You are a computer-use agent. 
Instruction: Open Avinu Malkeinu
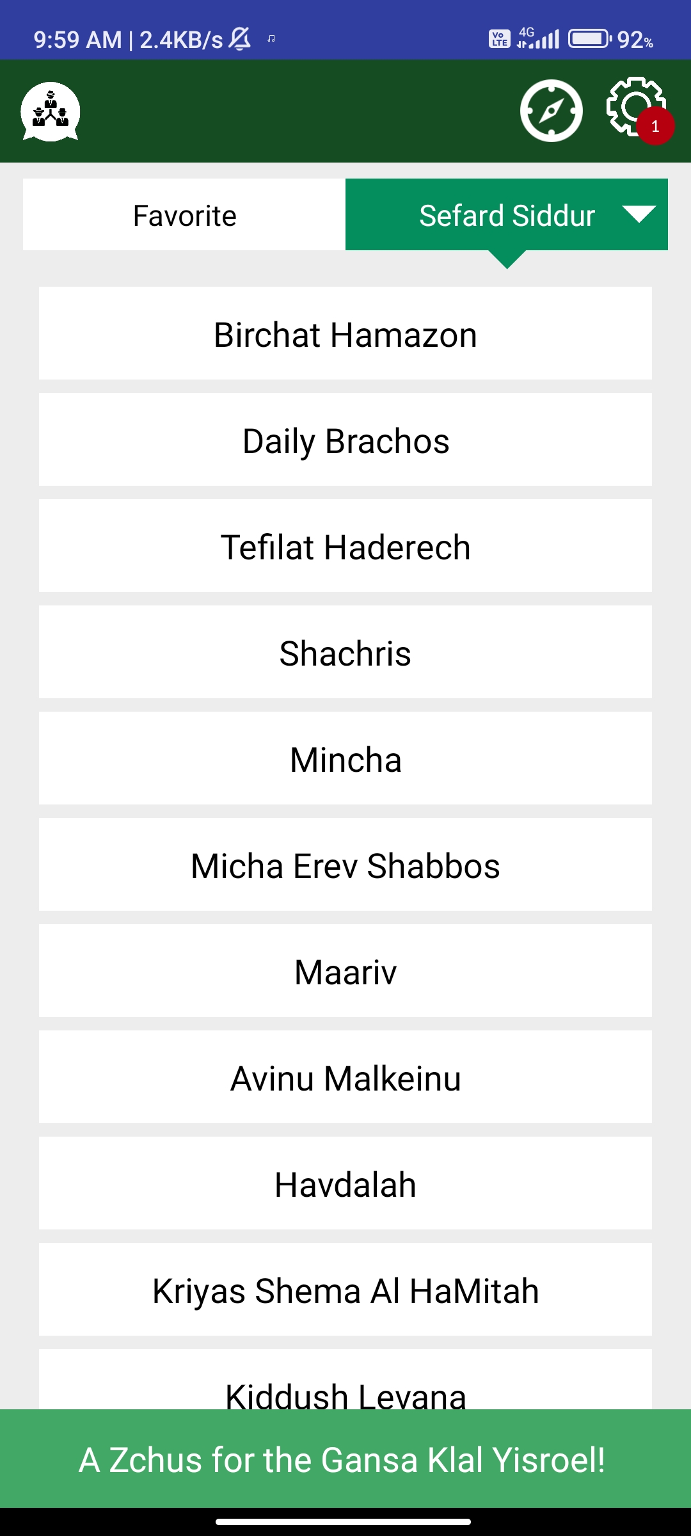point(345,1077)
